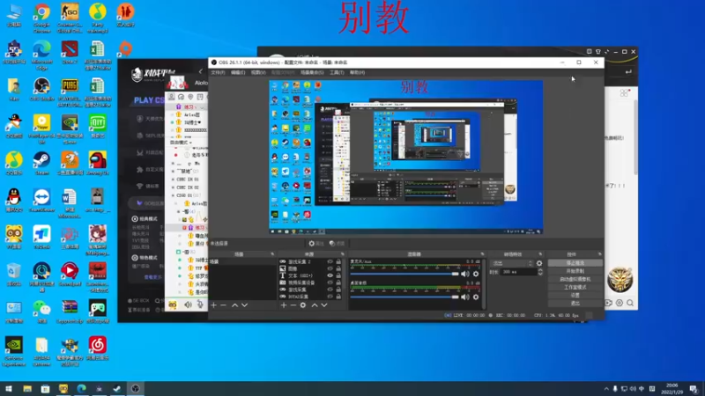The image size is (705, 396).
Task: Click OBS icon in Windows taskbar
Action: click(x=136, y=389)
